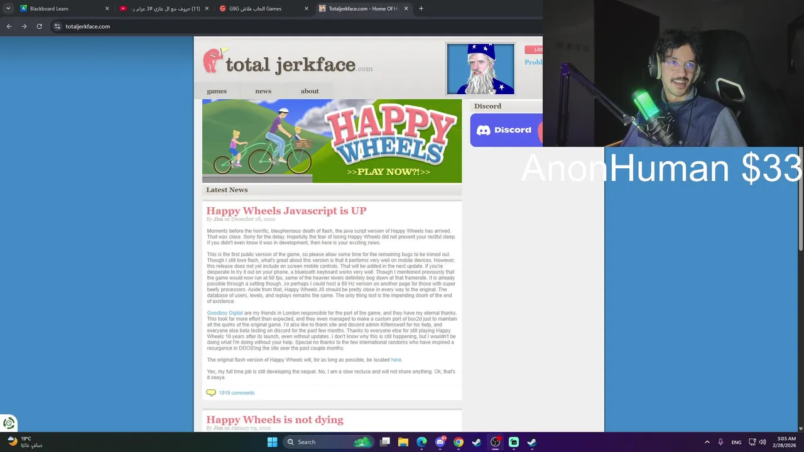Open the teal chat app taskbar icon
Screen dimensions: 804x452
click(x=513, y=442)
